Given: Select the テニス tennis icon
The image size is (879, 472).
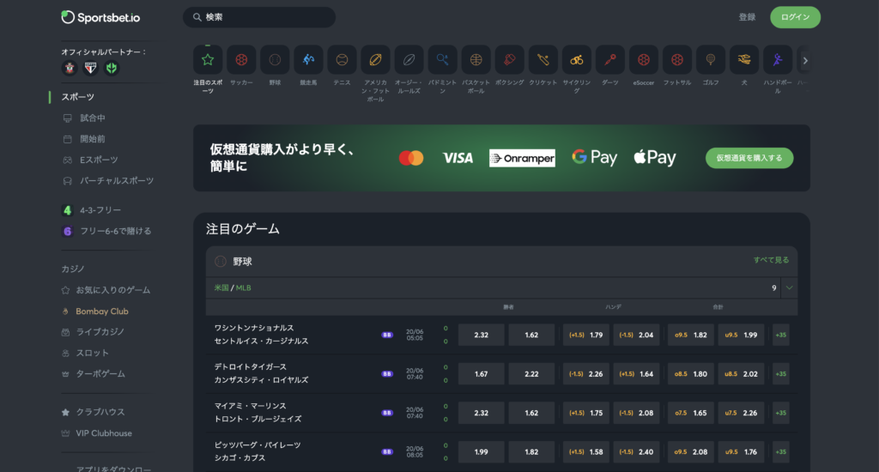Looking at the screenshot, I should point(342,59).
